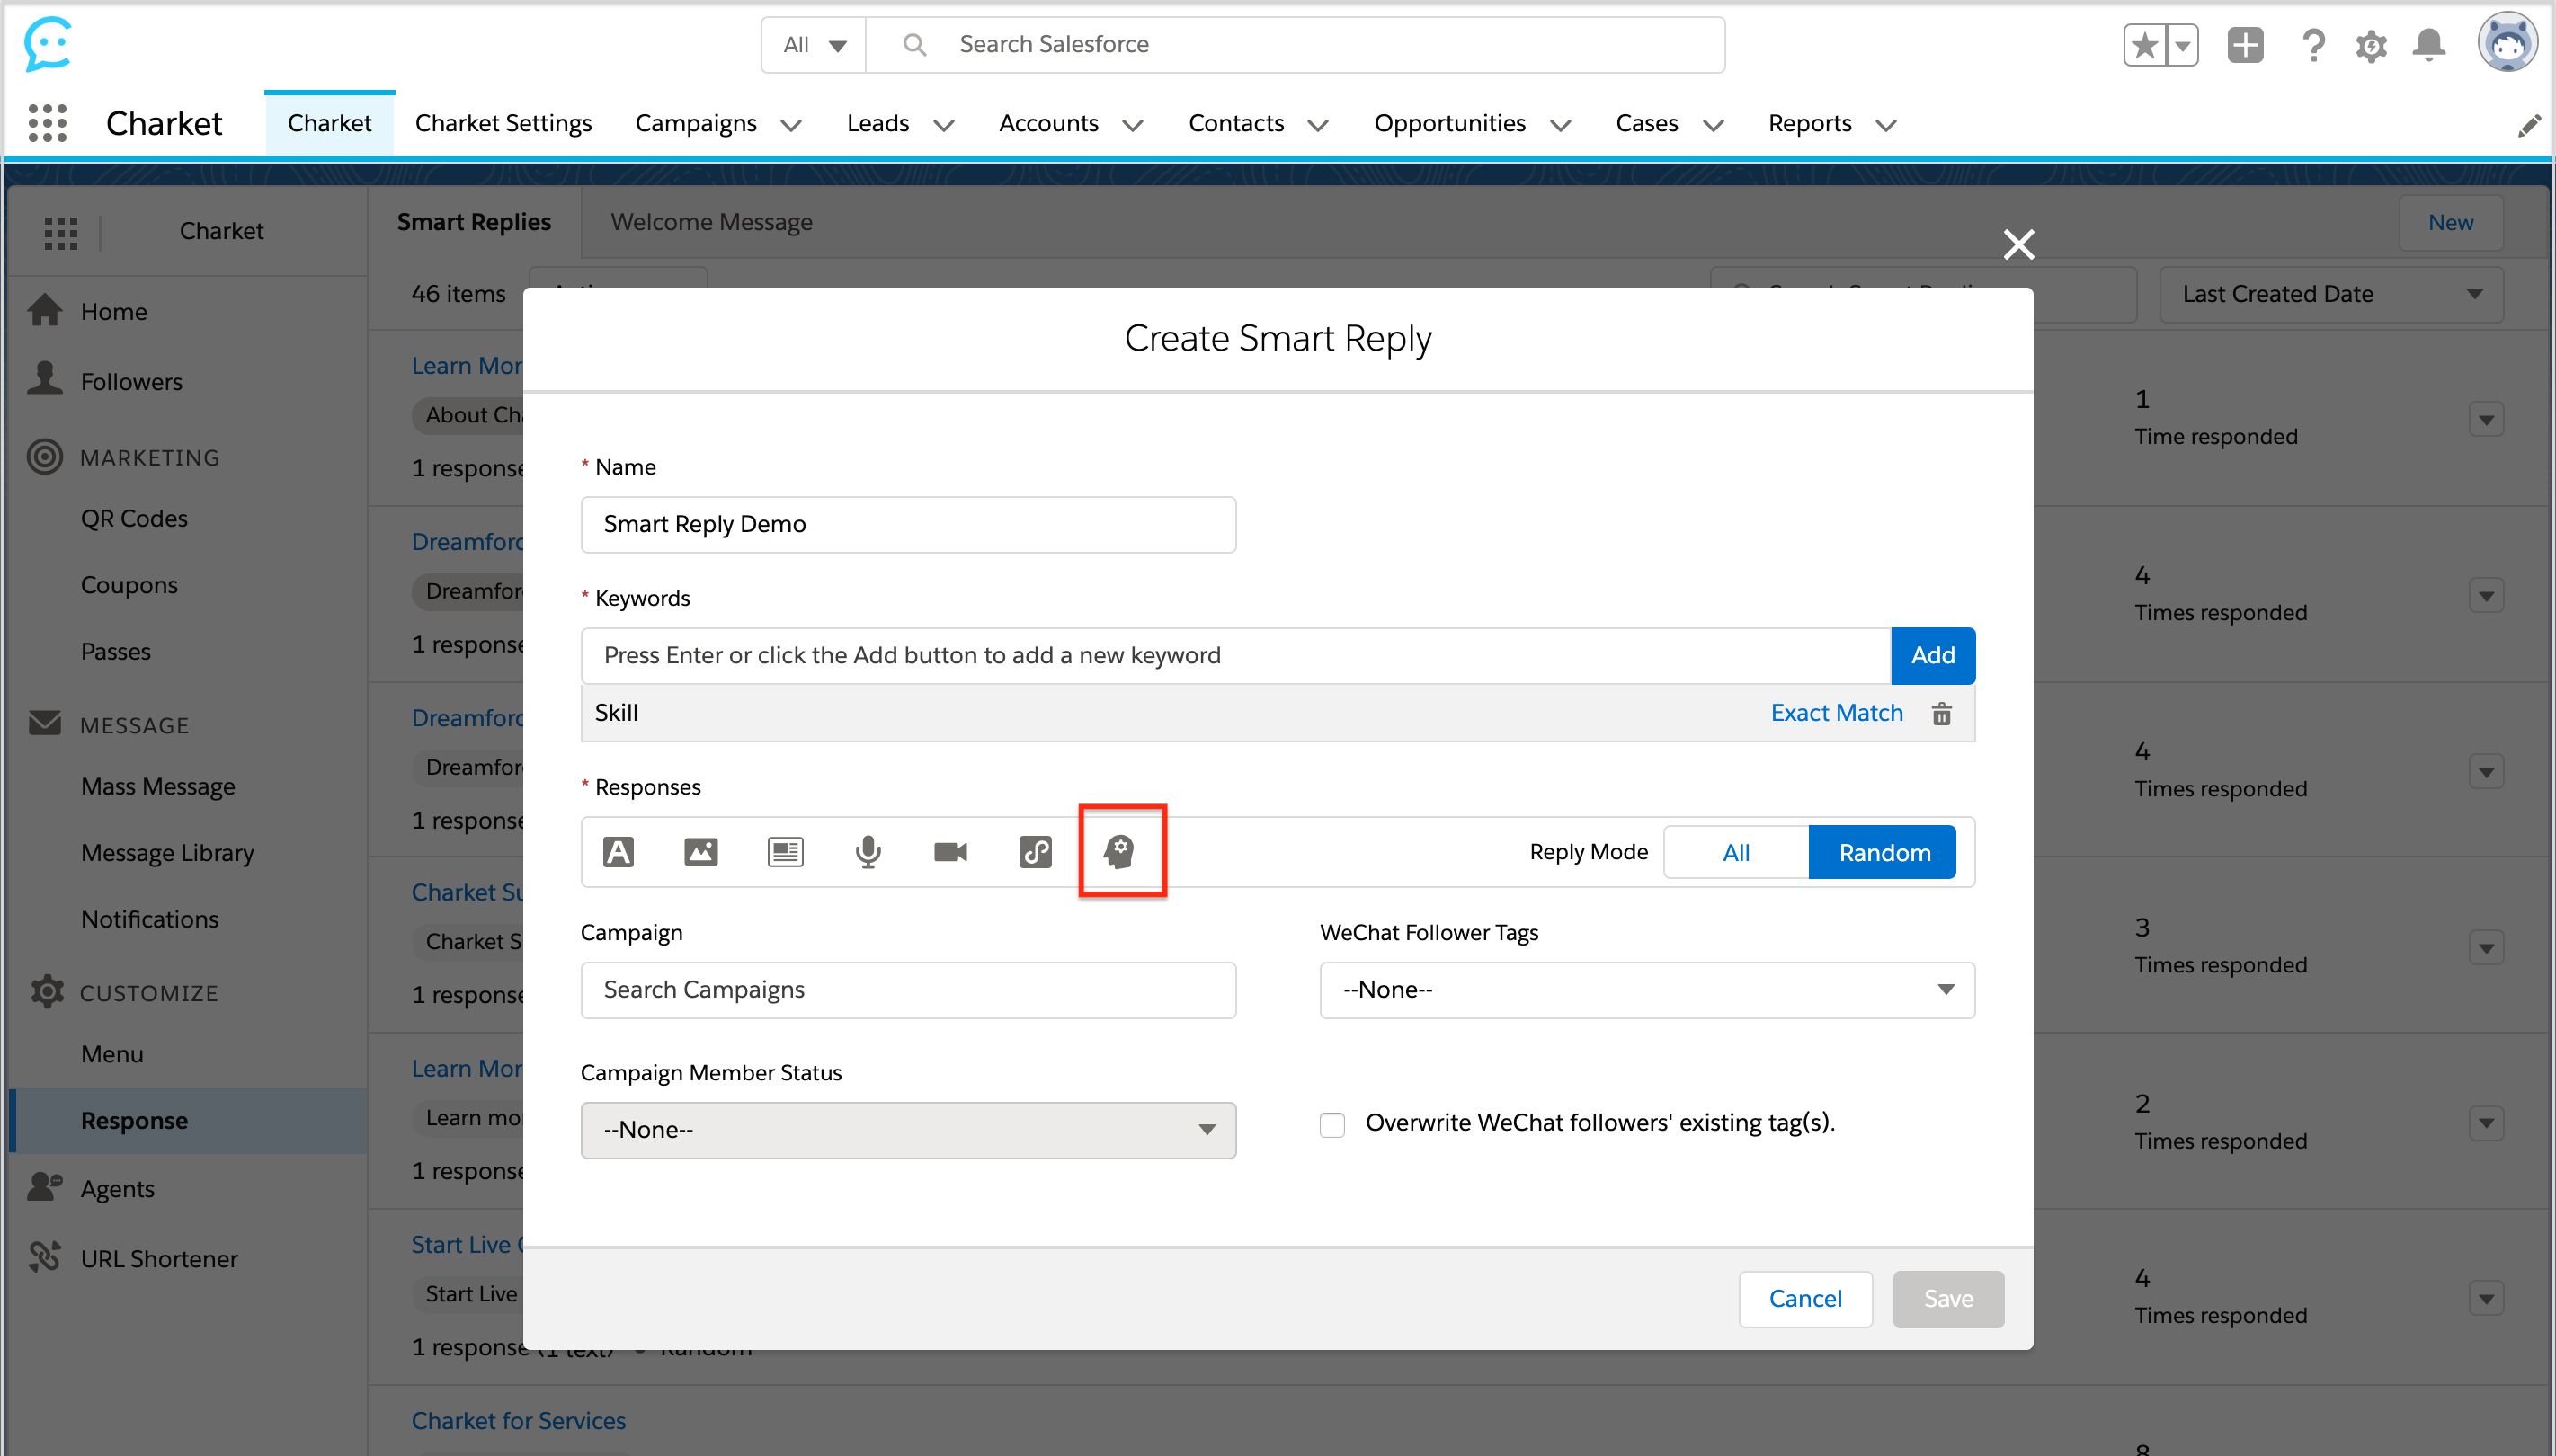Add a voice response with the microphone icon
This screenshot has width=2556, height=1456.
(868, 852)
